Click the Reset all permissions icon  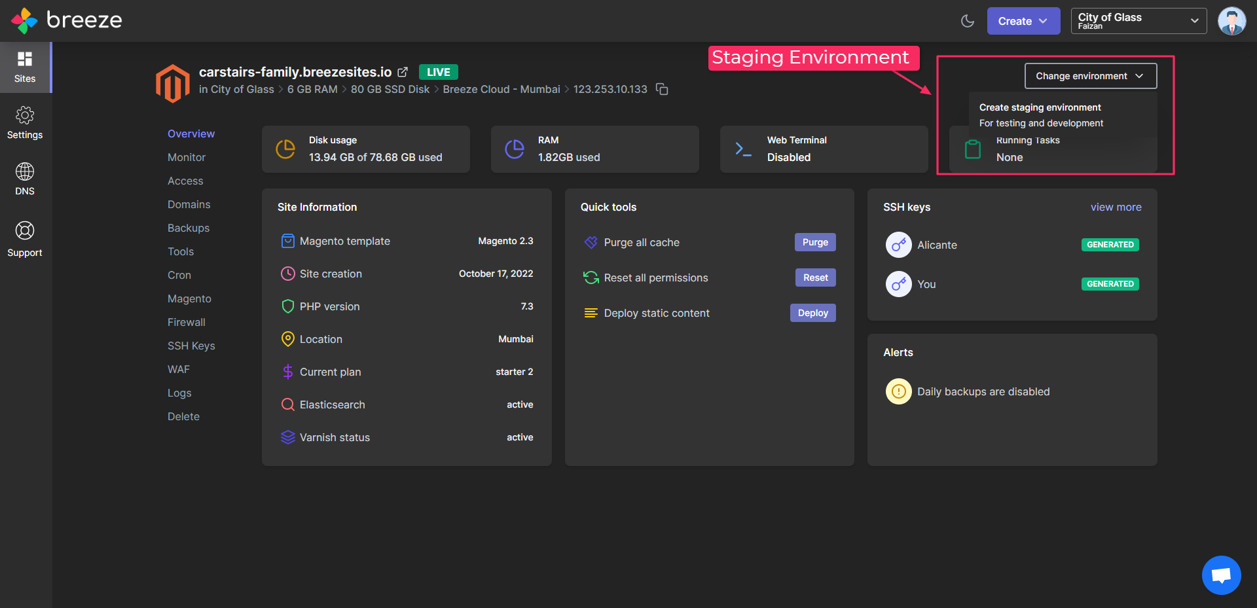[591, 277]
